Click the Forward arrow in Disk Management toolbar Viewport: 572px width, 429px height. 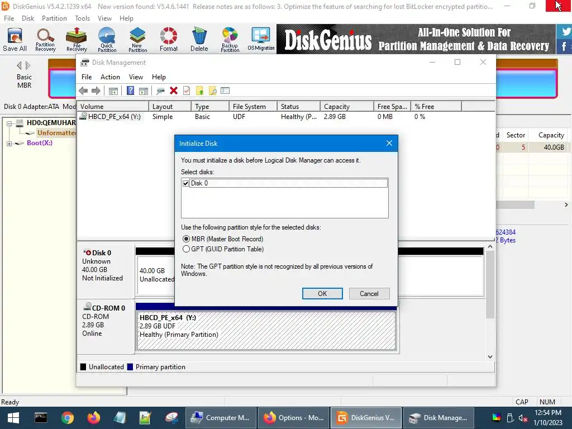point(96,91)
